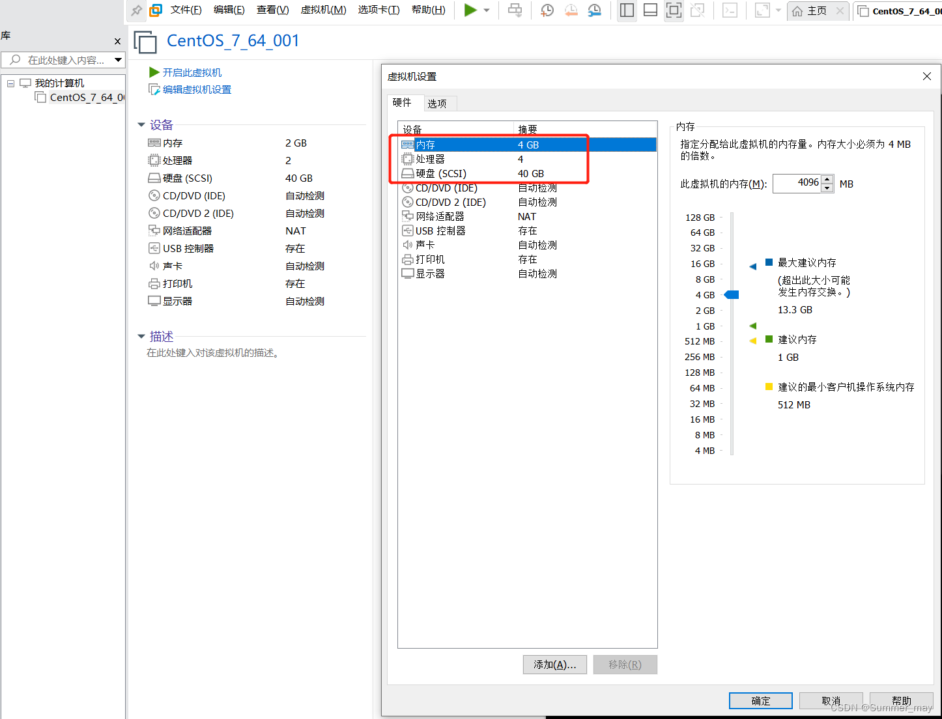Image resolution: width=942 pixels, height=719 pixels.
Task: Click the home icon on 主页 tab
Action: click(797, 11)
